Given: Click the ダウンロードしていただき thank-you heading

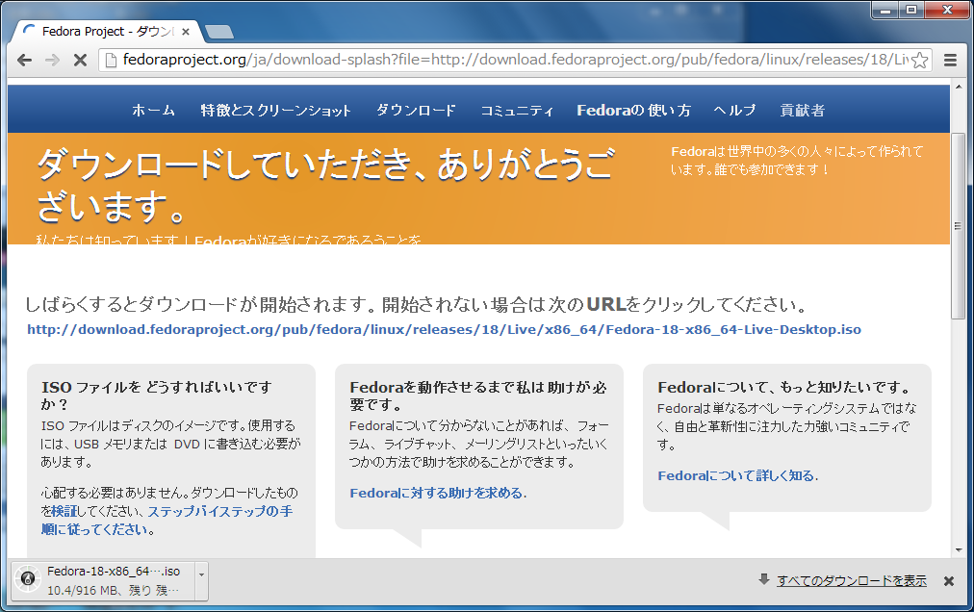Looking at the screenshot, I should pos(325,185).
